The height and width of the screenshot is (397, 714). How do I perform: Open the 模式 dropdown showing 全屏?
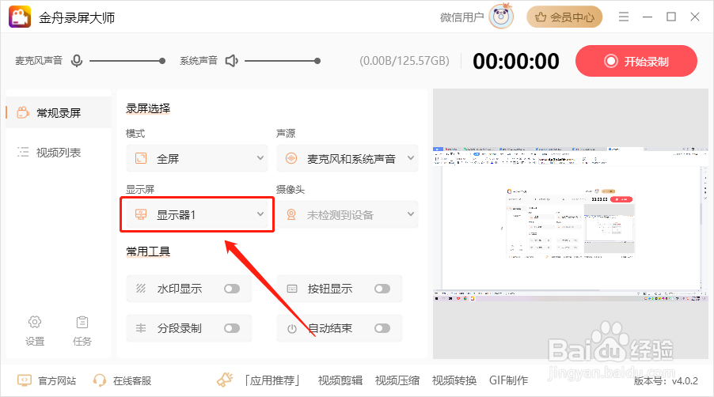tap(197, 158)
